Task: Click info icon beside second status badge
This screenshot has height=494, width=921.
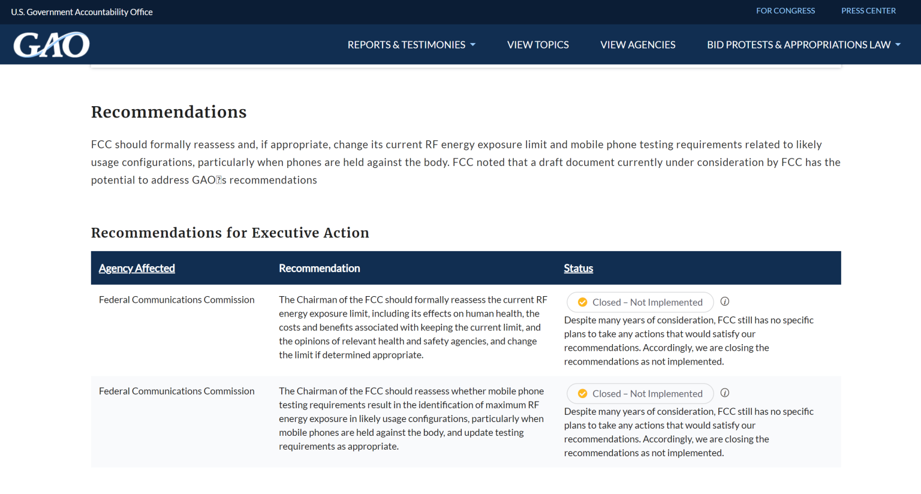Action: 725,393
